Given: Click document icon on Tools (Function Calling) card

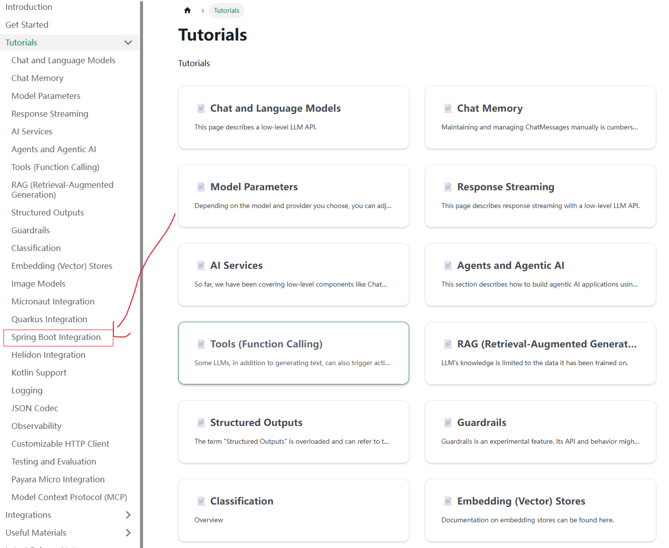Looking at the screenshot, I should (201, 344).
